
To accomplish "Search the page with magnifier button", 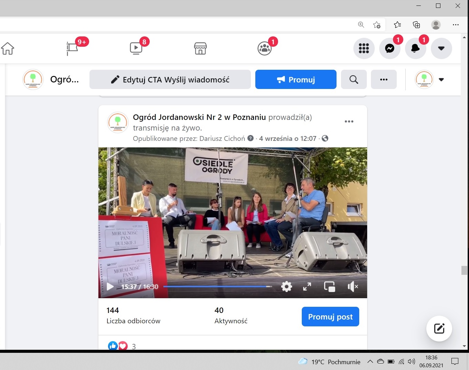I will 354,80.
